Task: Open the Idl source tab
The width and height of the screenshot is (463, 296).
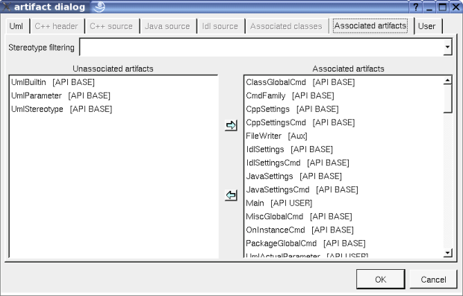Action: [220, 26]
